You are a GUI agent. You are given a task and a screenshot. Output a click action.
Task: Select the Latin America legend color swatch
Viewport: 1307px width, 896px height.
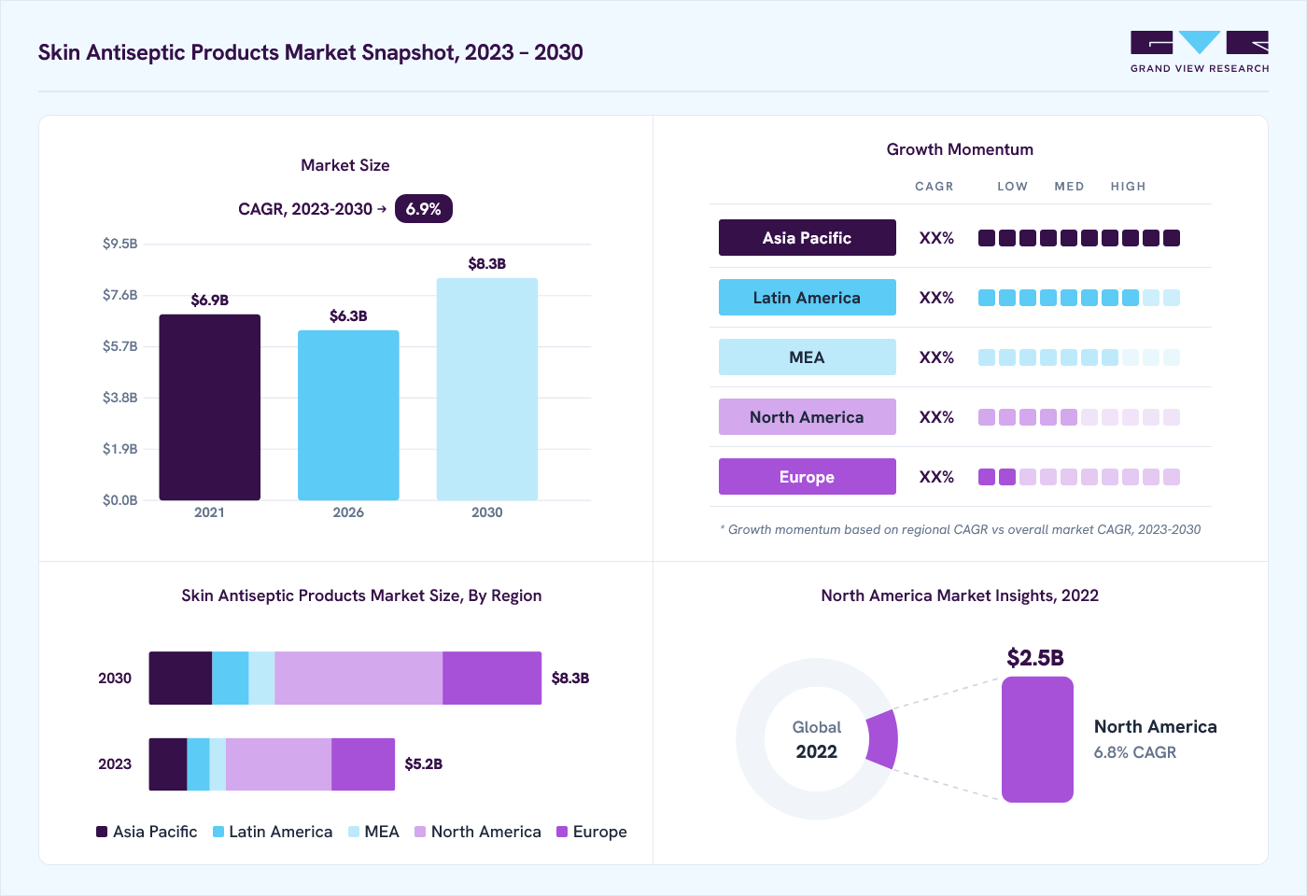click(218, 832)
